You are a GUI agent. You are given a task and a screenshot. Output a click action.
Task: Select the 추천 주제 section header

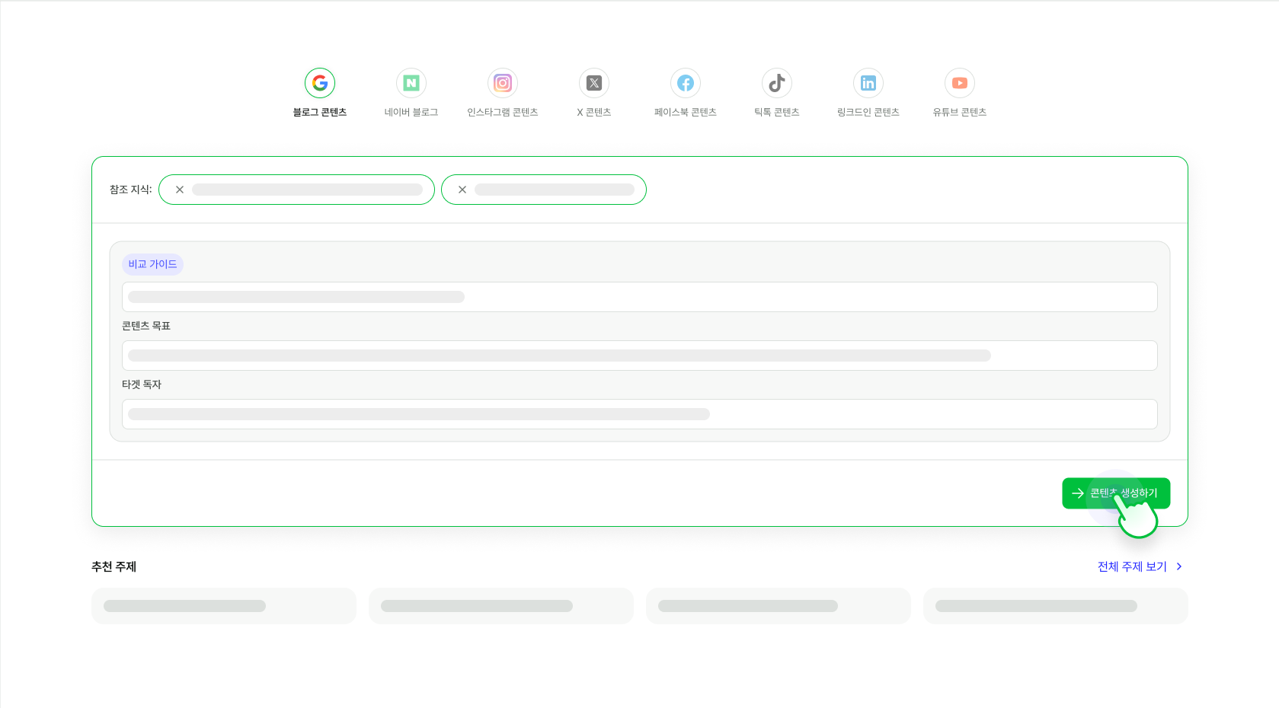(x=114, y=566)
